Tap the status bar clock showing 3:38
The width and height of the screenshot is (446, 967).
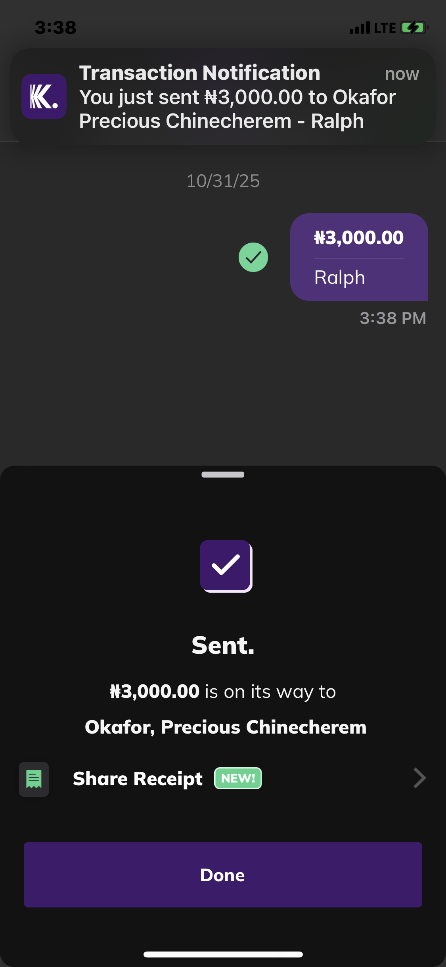tap(56, 28)
